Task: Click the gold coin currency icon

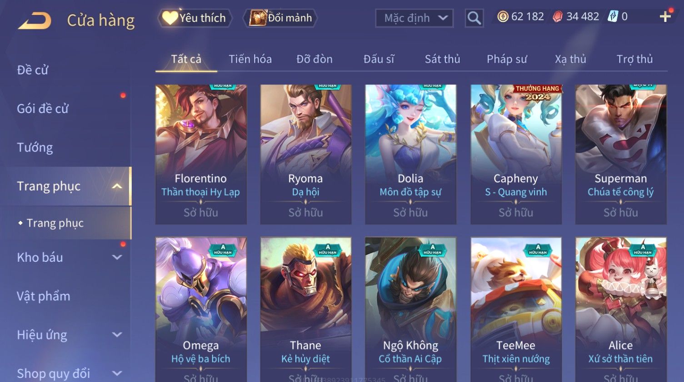Action: click(503, 17)
